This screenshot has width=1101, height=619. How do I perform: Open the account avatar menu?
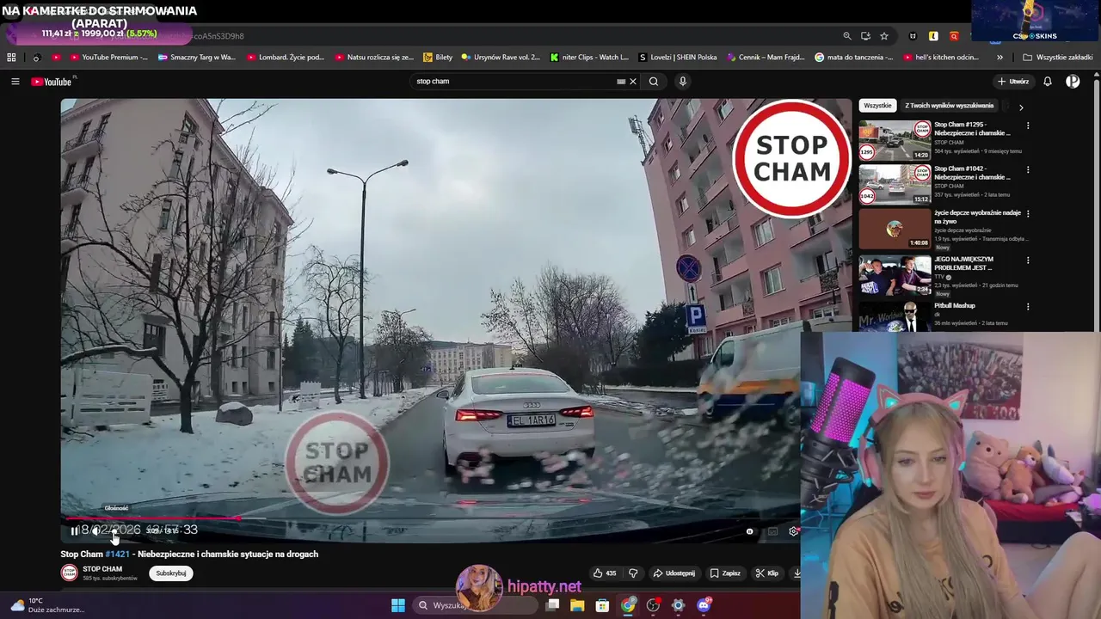click(x=1073, y=82)
